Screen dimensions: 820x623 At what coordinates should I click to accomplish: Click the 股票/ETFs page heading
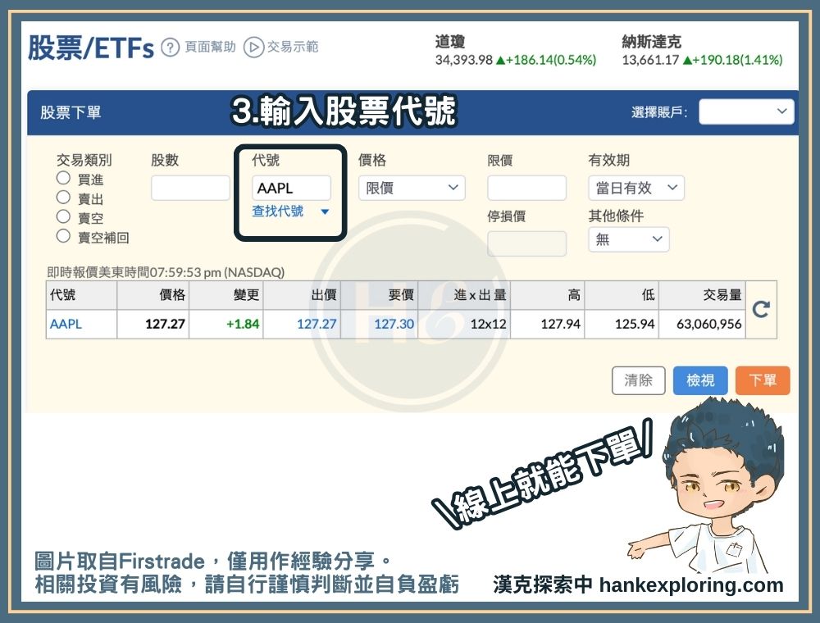pos(91,48)
